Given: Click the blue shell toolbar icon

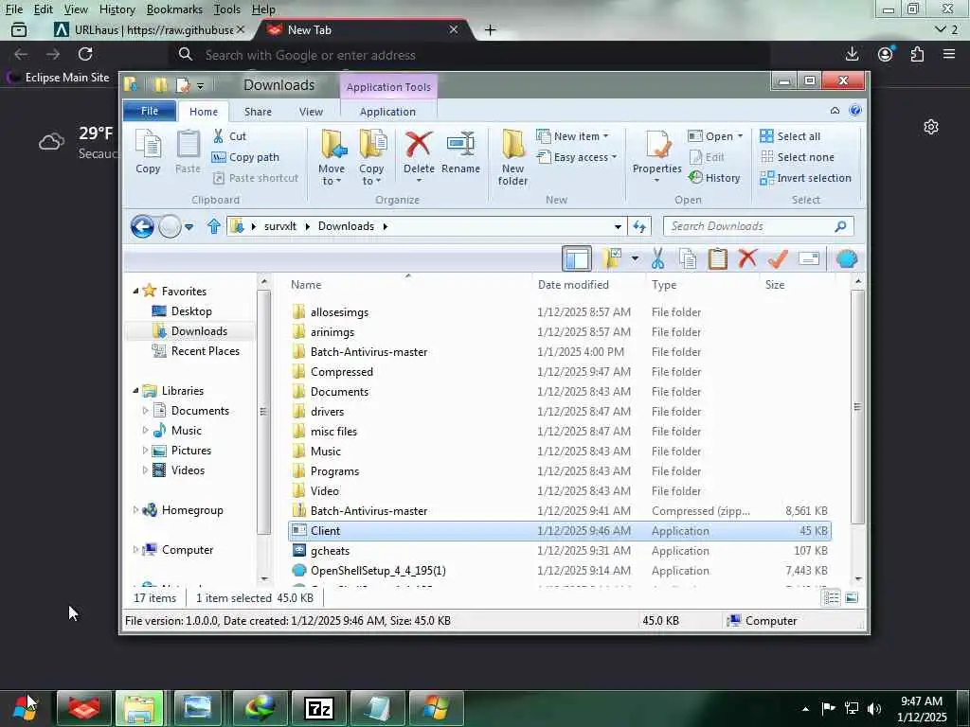Looking at the screenshot, I should pos(847,258).
